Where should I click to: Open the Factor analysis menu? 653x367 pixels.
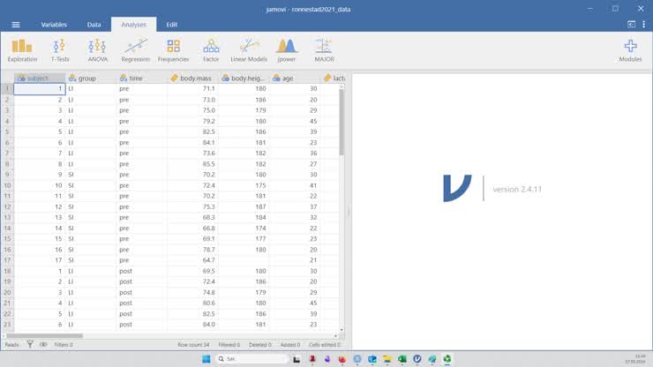click(211, 50)
